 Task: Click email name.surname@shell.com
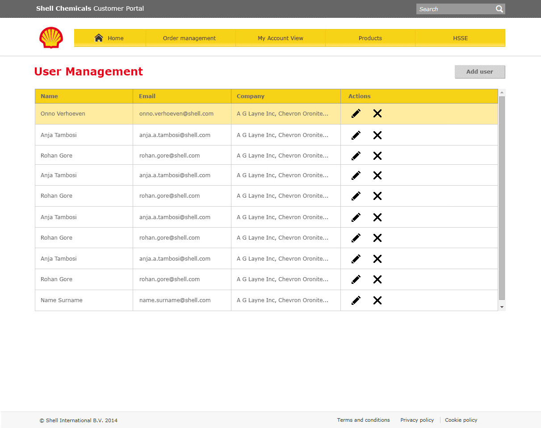coord(175,300)
